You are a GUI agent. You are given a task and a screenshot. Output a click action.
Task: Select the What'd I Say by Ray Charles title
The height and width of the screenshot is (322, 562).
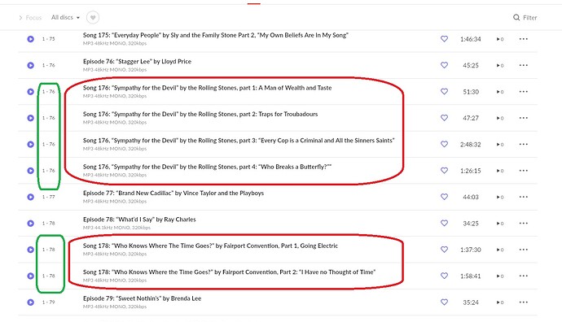pyautogui.click(x=139, y=220)
